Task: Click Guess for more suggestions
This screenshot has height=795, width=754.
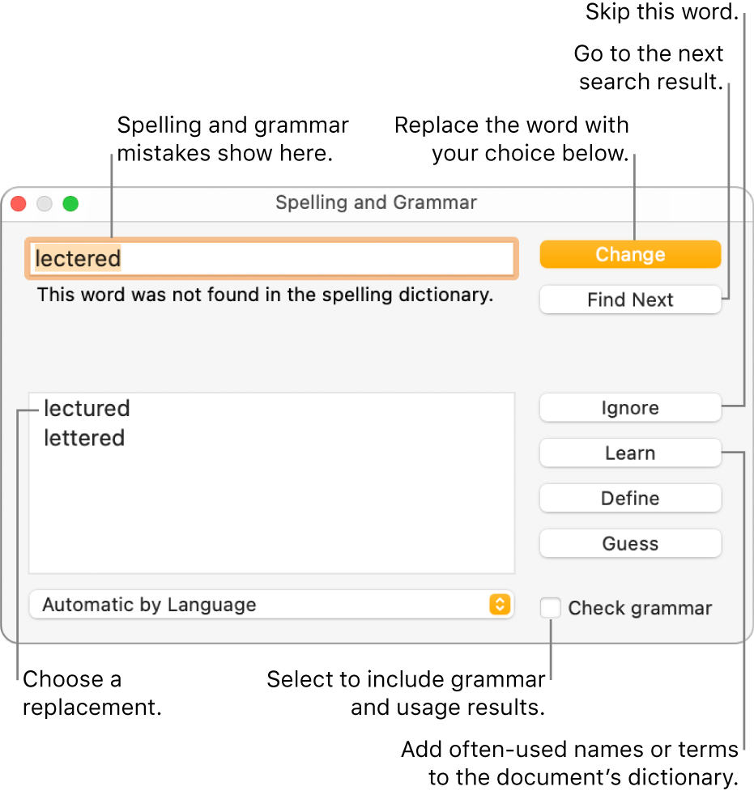Action: point(630,543)
